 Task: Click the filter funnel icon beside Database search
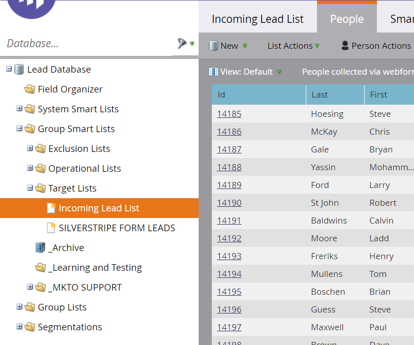(182, 43)
